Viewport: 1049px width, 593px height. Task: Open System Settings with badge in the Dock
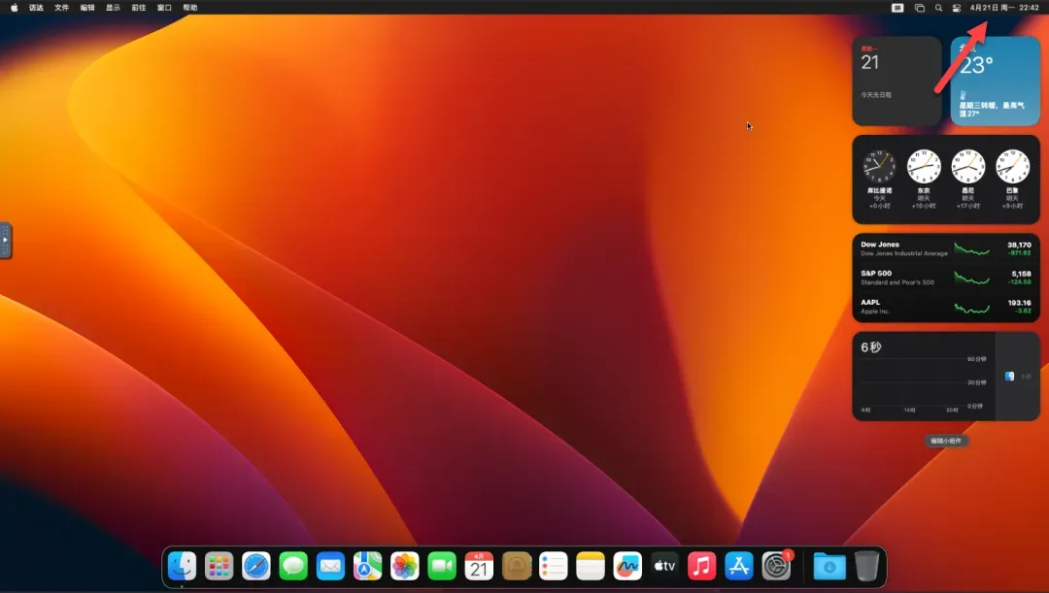tap(777, 566)
